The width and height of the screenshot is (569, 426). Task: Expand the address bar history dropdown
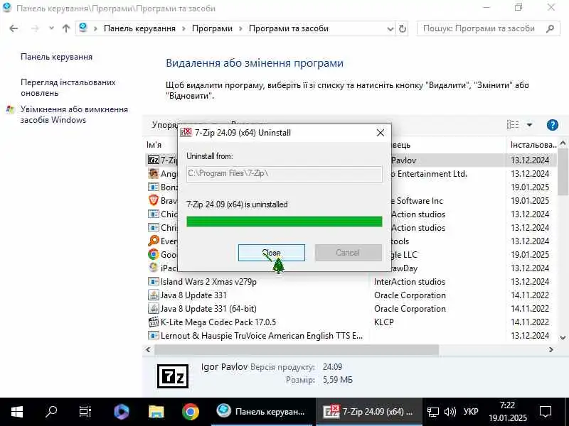pyautogui.click(x=390, y=28)
